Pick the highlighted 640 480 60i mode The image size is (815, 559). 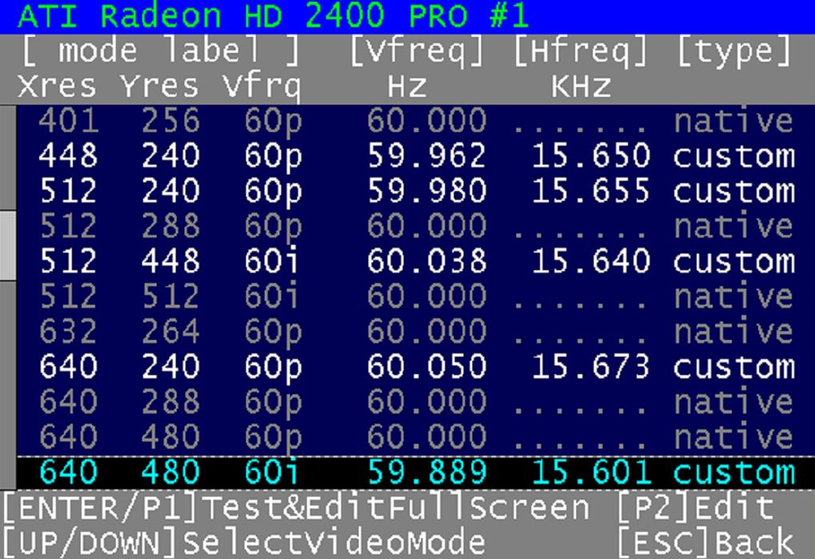pyautogui.click(x=415, y=472)
